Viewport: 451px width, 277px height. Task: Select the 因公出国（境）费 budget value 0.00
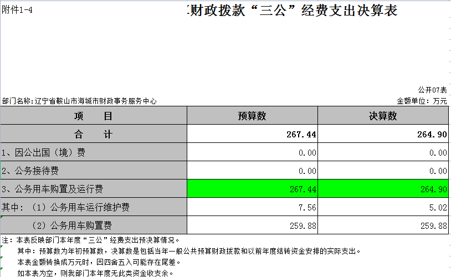pos(252,152)
